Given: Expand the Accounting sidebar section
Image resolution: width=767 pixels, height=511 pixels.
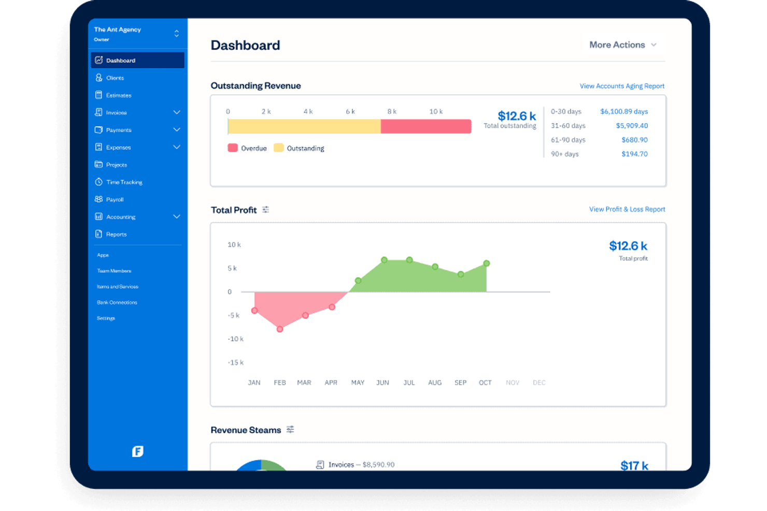Looking at the screenshot, I should [x=177, y=216].
